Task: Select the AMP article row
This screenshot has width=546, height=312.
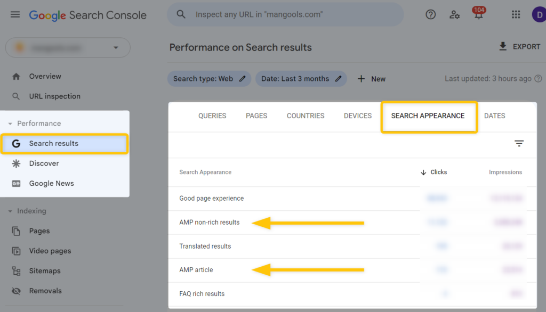Action: pyautogui.click(x=352, y=270)
